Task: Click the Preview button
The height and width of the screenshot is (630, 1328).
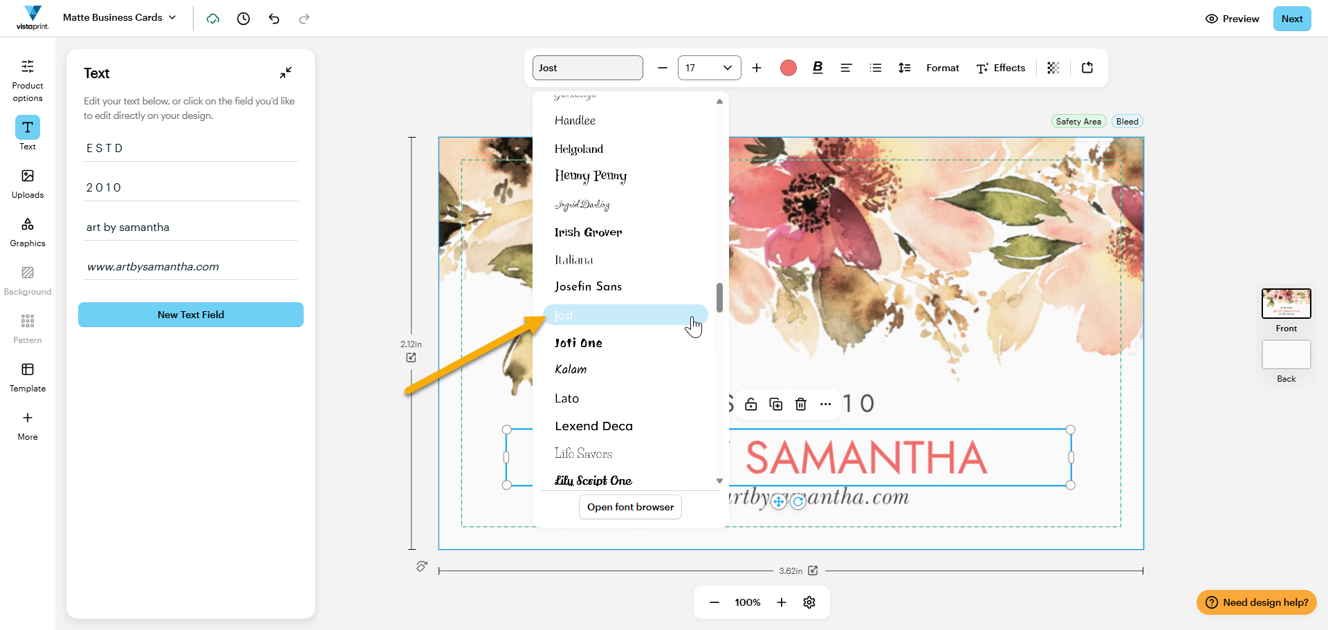Action: click(x=1233, y=19)
